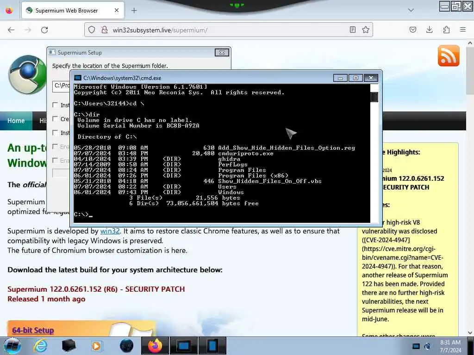Click the orange RSS feed icon

(x=449, y=55)
